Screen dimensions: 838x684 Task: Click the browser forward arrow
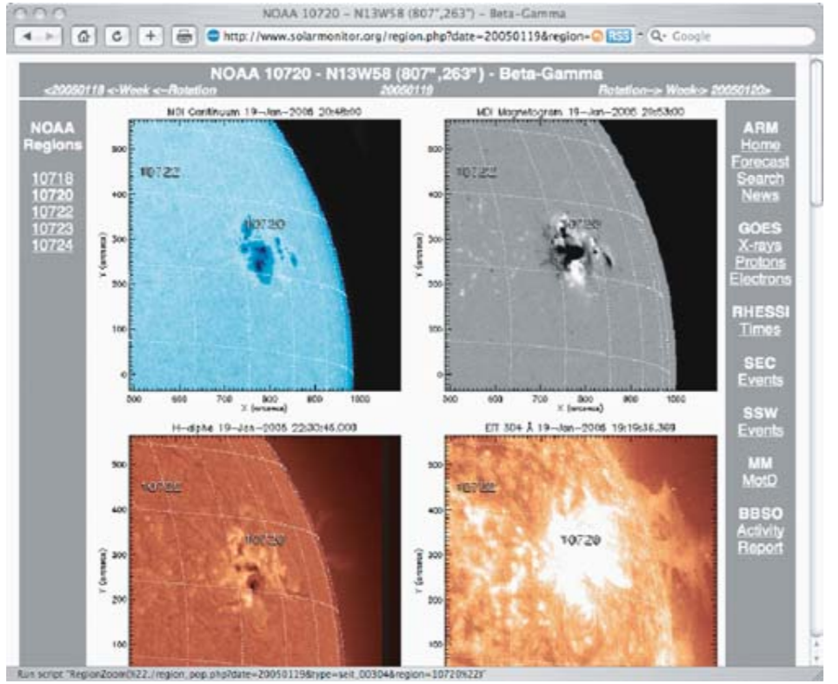(50, 37)
